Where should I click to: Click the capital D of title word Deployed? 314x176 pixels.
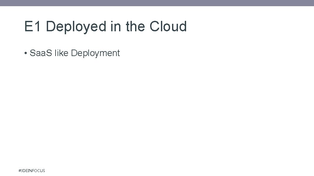[51, 26]
